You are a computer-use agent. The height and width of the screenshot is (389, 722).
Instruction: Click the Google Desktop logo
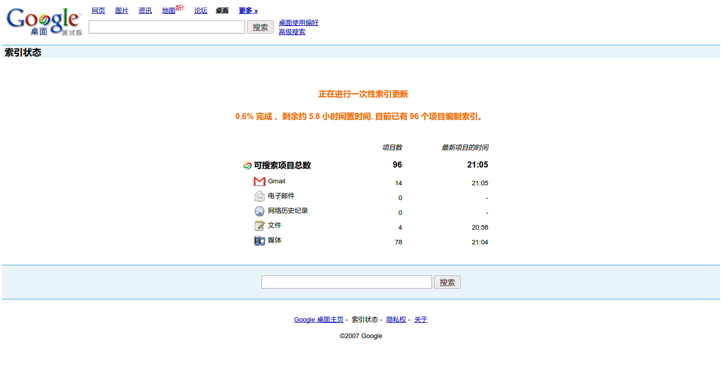(44, 22)
